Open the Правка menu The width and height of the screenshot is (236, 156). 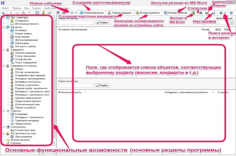[16, 8]
